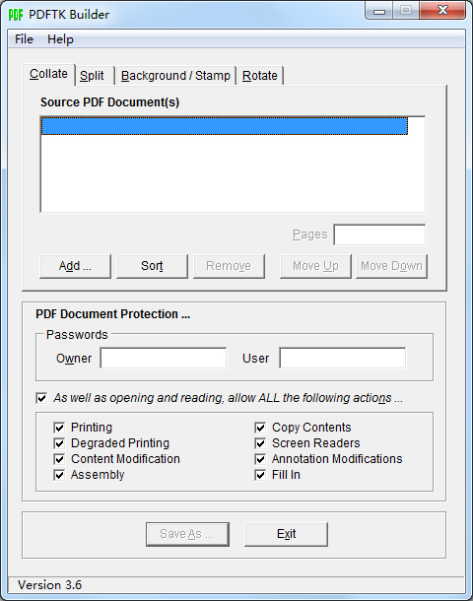Toggle Annotation Modifications checkbox
Screen dimensions: 473x601
coord(260,459)
